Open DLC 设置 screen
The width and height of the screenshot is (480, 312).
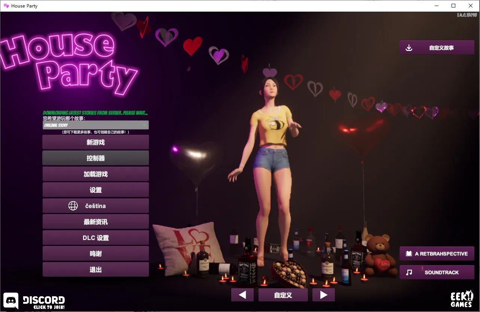click(x=95, y=237)
